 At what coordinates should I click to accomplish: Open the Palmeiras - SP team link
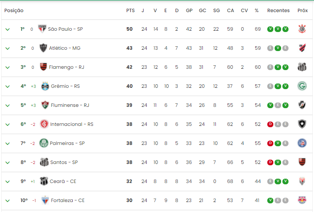pos(67,143)
